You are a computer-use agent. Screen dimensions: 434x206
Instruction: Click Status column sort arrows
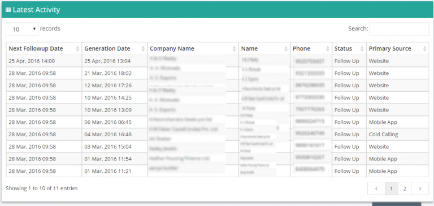362,49
